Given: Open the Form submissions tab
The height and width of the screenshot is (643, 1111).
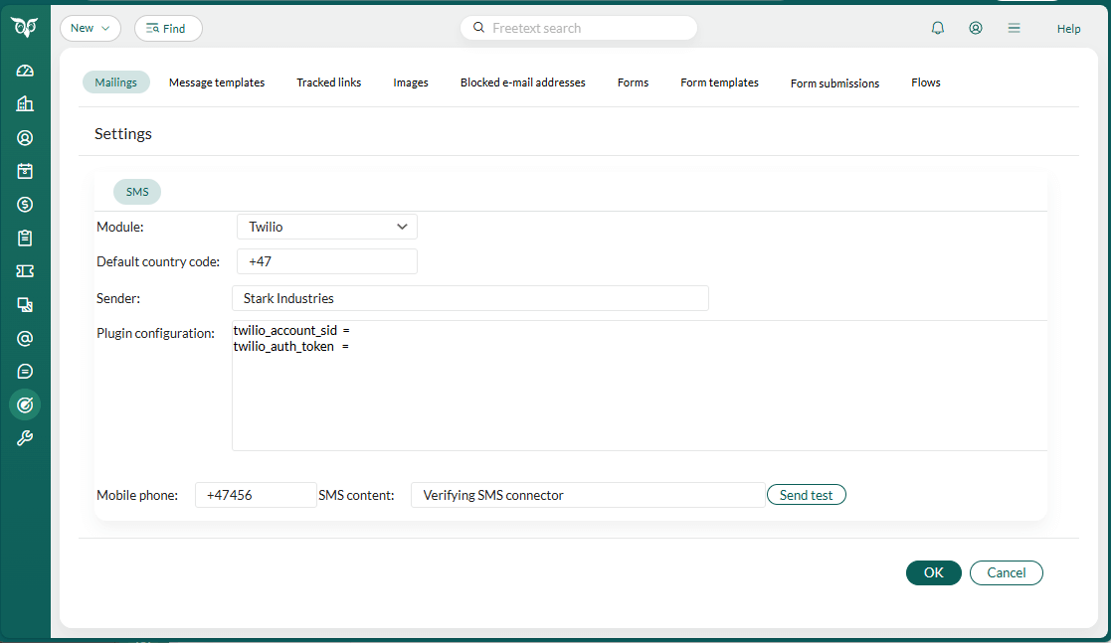Looking at the screenshot, I should (x=834, y=82).
